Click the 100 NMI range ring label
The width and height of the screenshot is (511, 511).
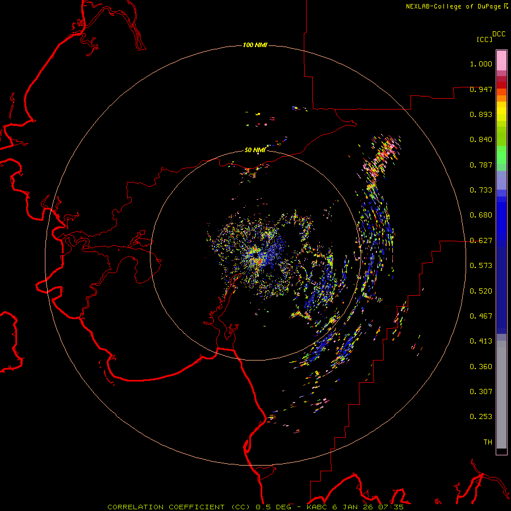255,45
